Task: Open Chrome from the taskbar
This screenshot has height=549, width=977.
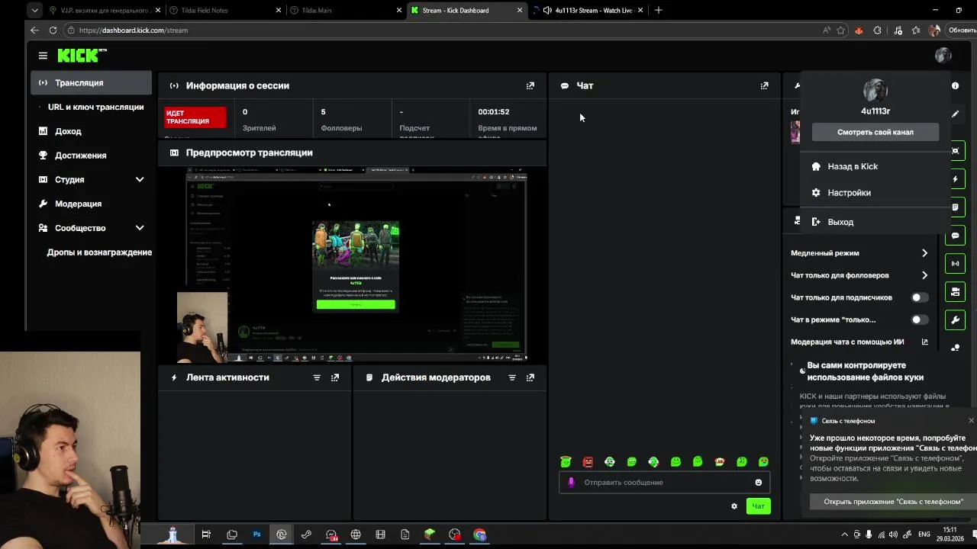Action: (x=479, y=535)
